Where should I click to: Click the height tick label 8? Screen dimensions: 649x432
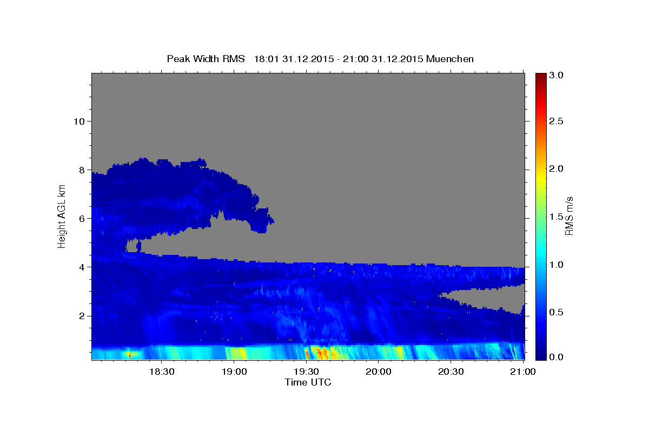[x=81, y=170]
